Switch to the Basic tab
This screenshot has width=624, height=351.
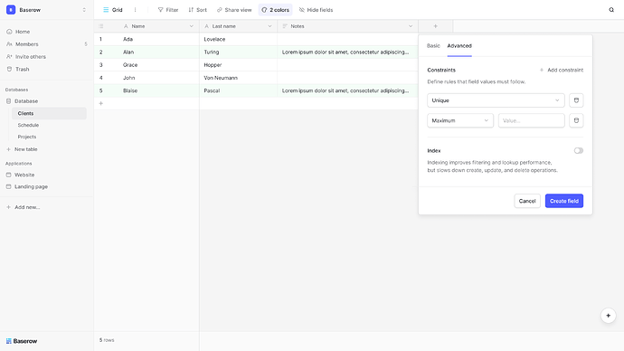tap(433, 46)
